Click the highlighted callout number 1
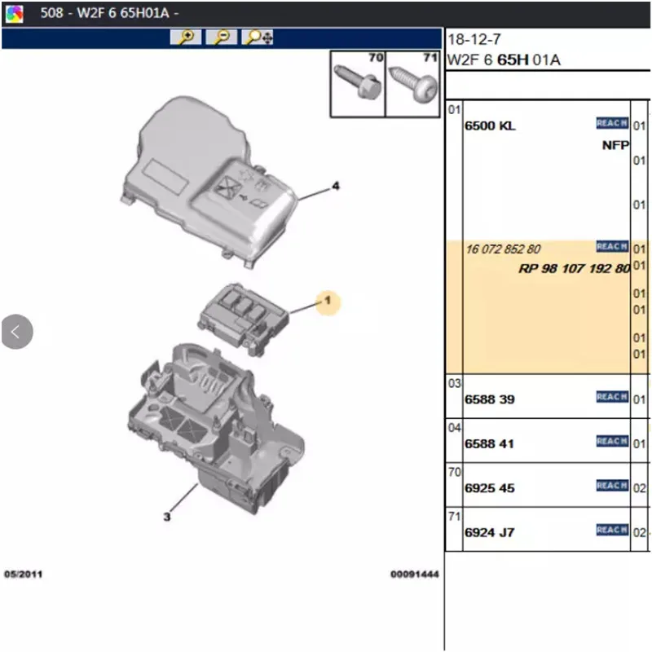This screenshot has width=652, height=652. (328, 302)
